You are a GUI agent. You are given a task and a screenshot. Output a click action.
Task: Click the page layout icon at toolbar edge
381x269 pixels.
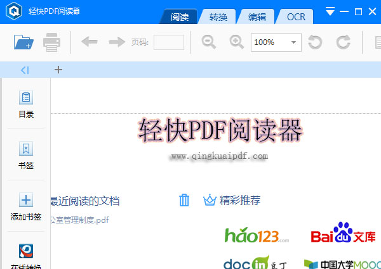tap(378, 42)
